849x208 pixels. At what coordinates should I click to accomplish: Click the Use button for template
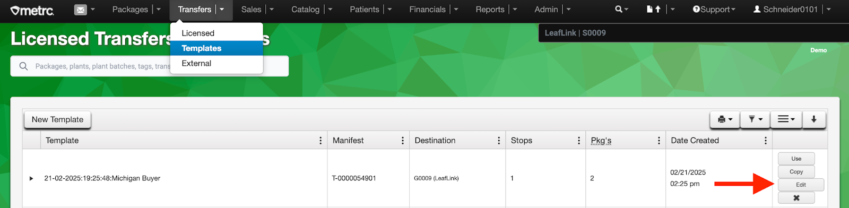coord(796,159)
